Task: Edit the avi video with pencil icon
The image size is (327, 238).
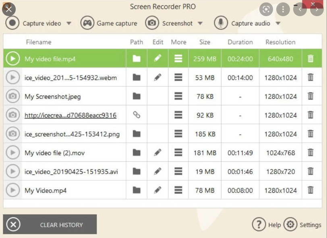Action: coord(158,171)
